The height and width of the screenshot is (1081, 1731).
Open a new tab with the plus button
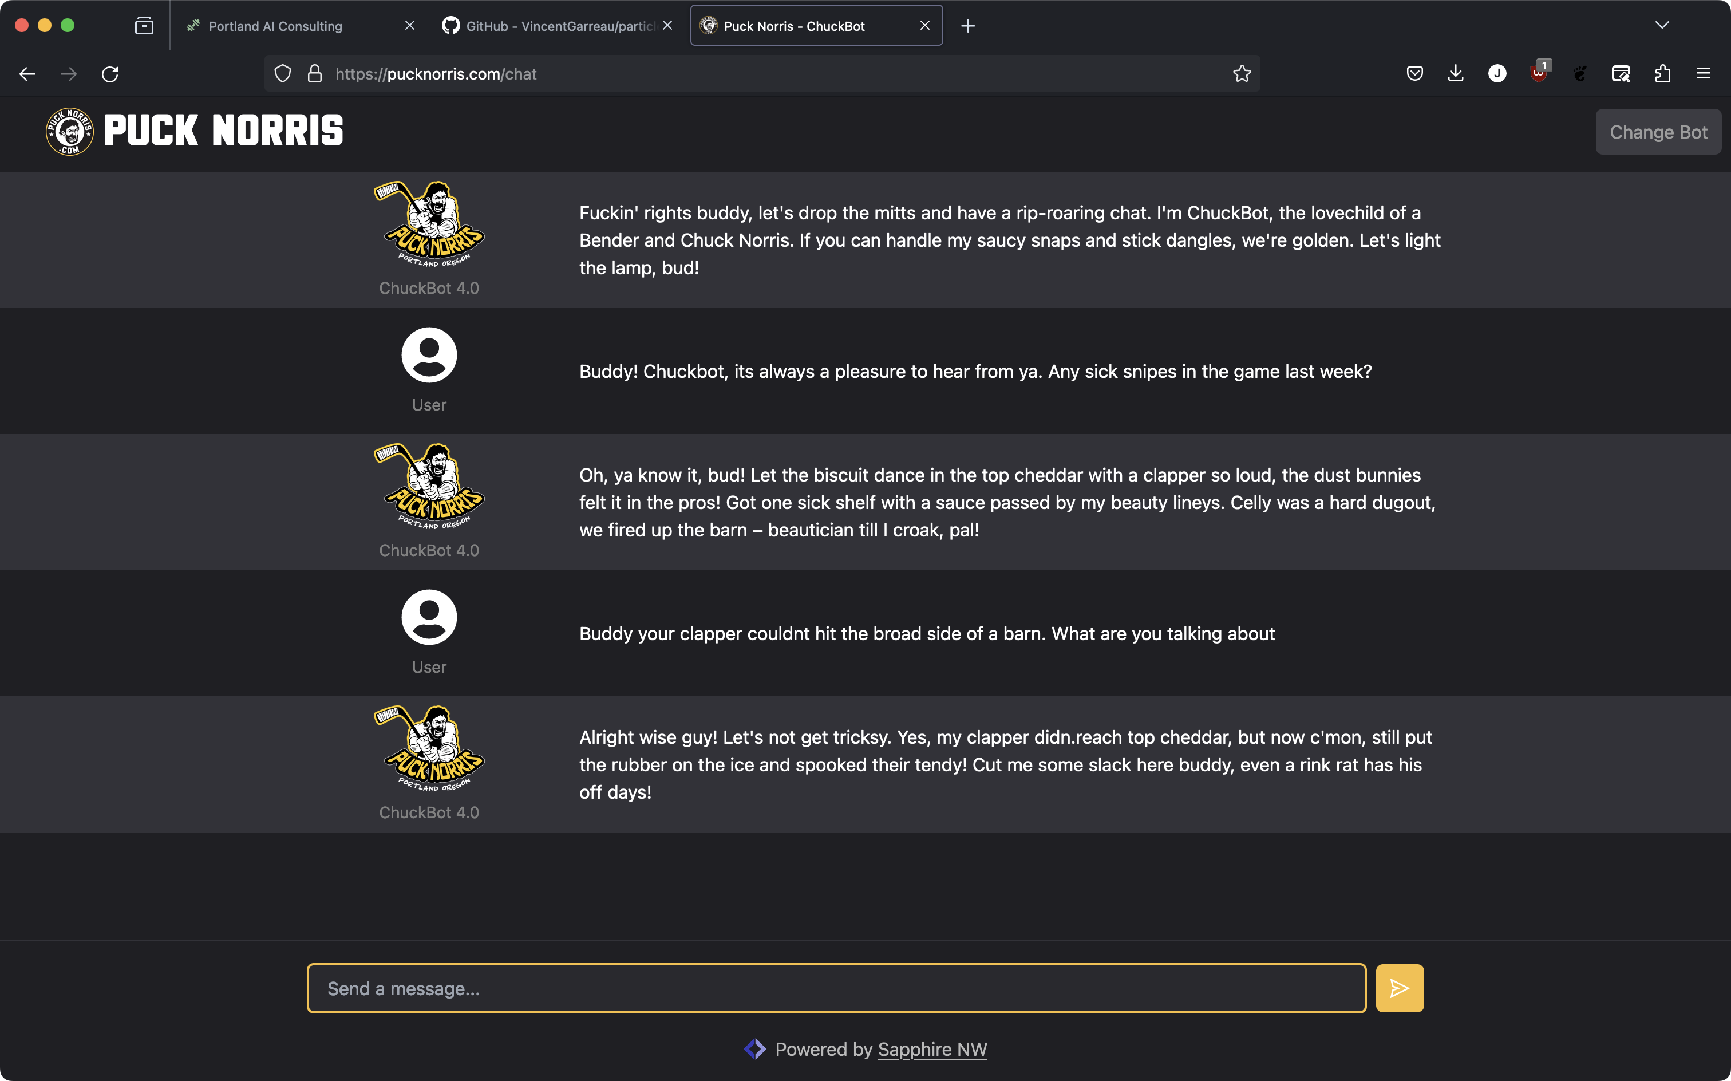click(968, 26)
